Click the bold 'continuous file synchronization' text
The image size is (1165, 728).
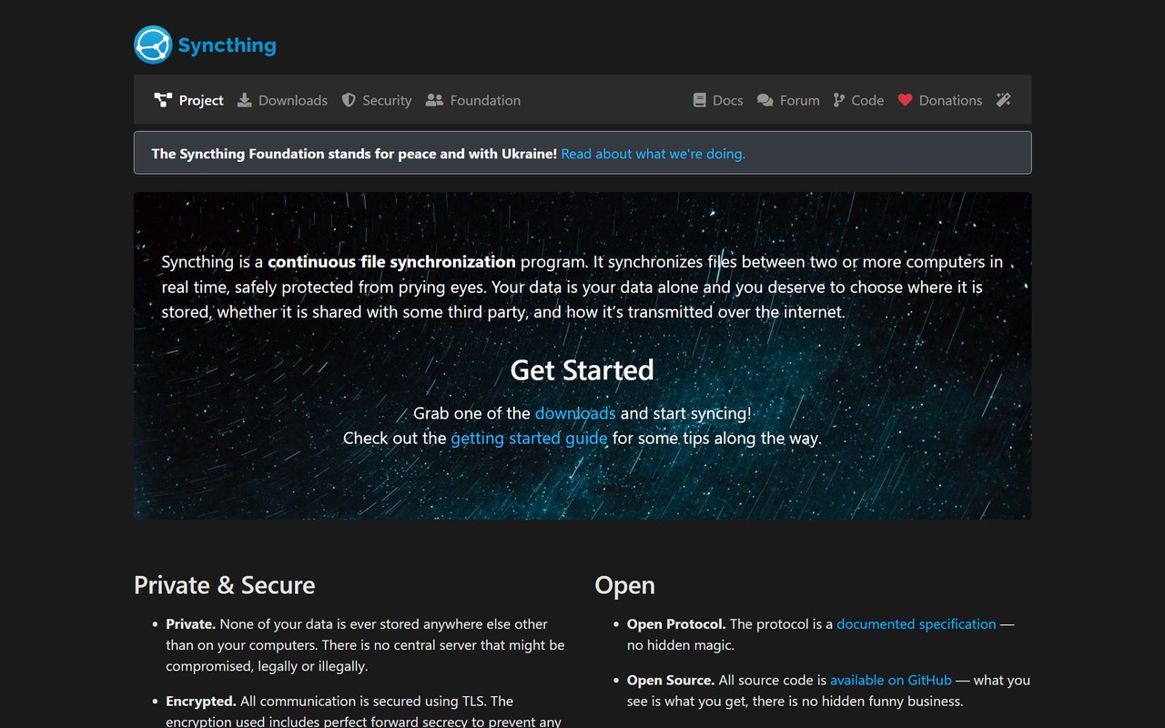(x=391, y=262)
